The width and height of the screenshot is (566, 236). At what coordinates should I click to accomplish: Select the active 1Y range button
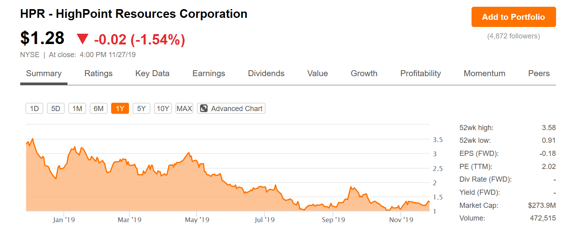pyautogui.click(x=120, y=108)
